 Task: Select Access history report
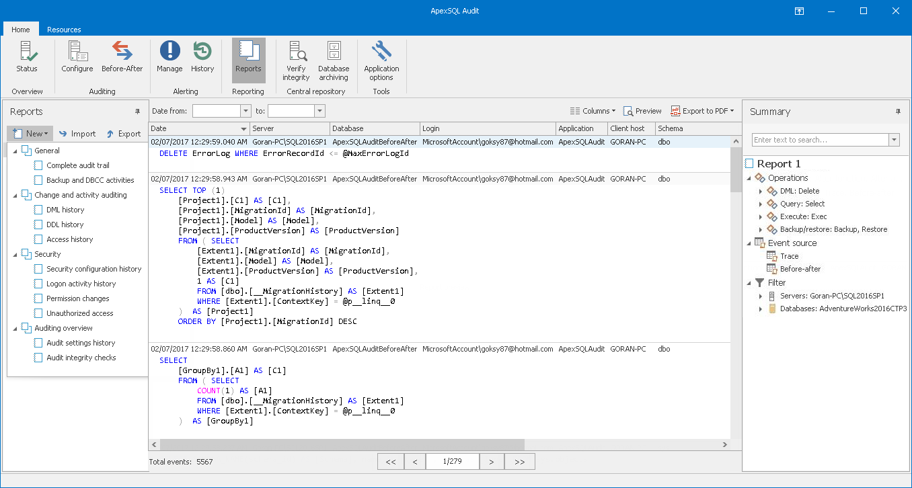(x=70, y=239)
